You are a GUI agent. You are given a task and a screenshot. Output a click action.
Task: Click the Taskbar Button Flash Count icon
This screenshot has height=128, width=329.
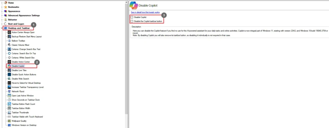(9, 104)
